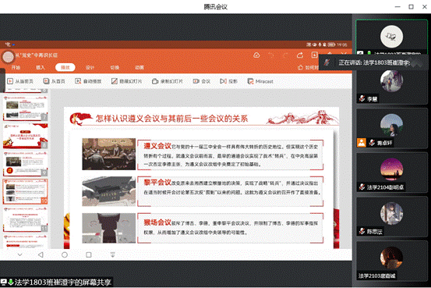The image size is (431, 288).
Task: Open the 设计 tab
Action: tap(90, 67)
